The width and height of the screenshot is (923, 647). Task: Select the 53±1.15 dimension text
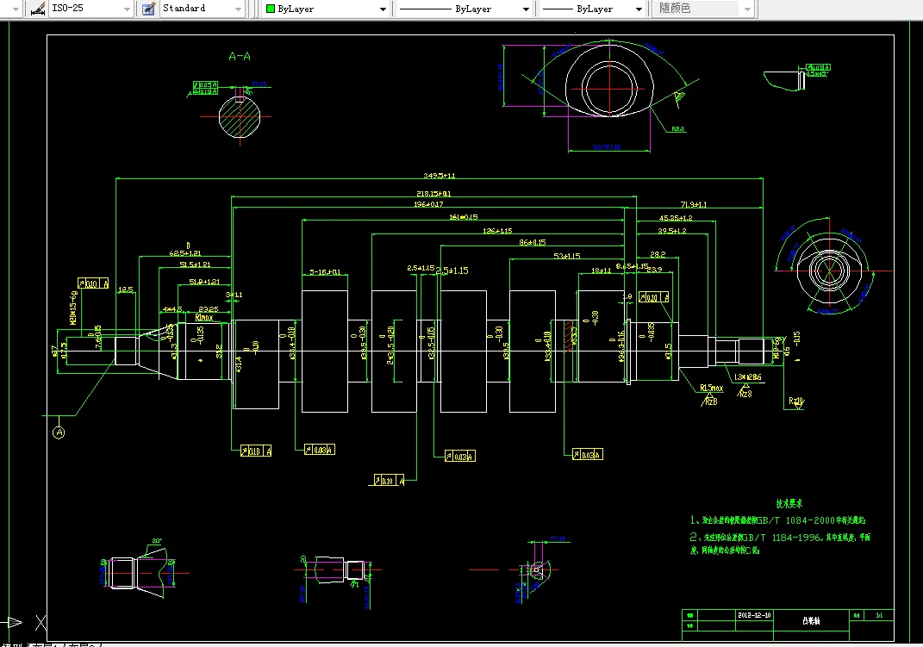tap(567, 256)
